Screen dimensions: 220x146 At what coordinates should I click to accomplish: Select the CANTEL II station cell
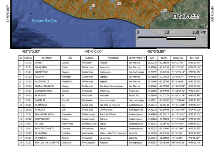(47, 100)
